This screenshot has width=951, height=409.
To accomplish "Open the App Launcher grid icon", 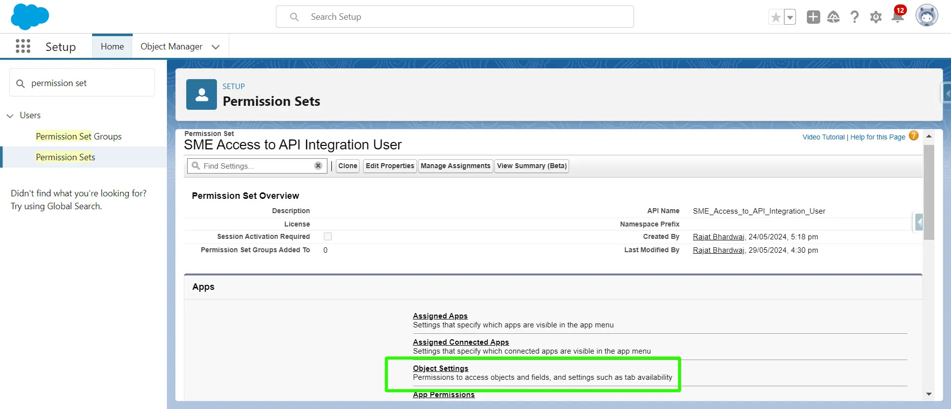I will 23,46.
